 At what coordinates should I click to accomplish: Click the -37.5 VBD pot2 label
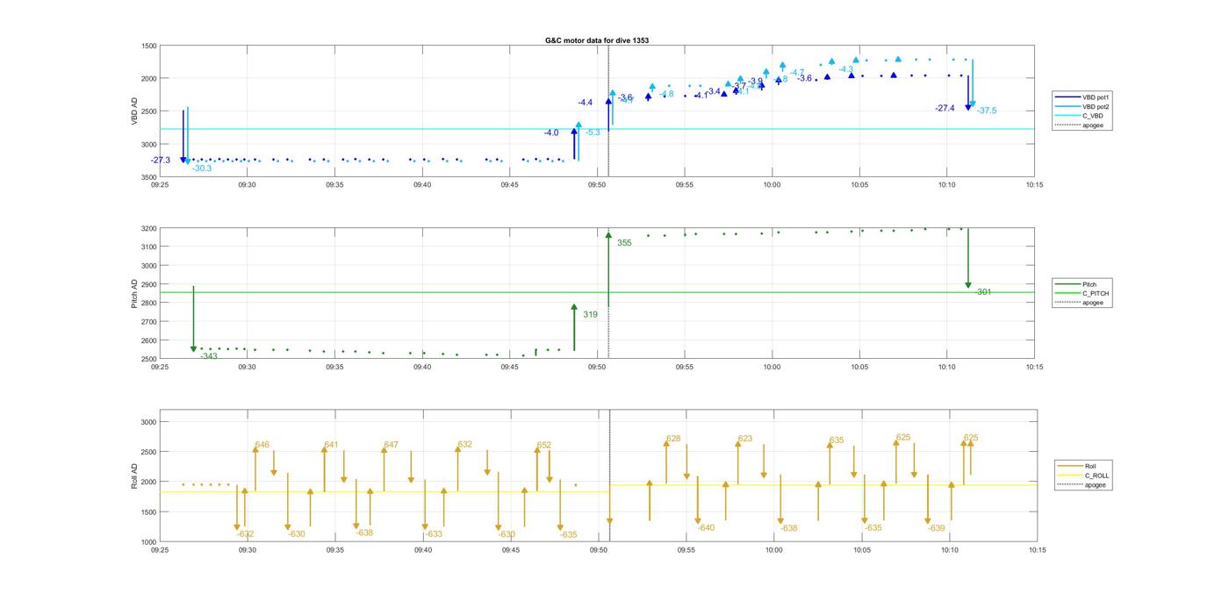pyautogui.click(x=987, y=111)
